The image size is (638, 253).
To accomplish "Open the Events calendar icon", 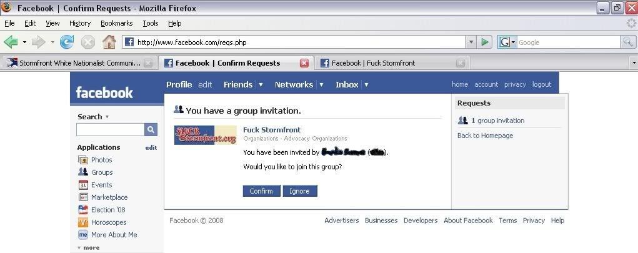I will (83, 185).
